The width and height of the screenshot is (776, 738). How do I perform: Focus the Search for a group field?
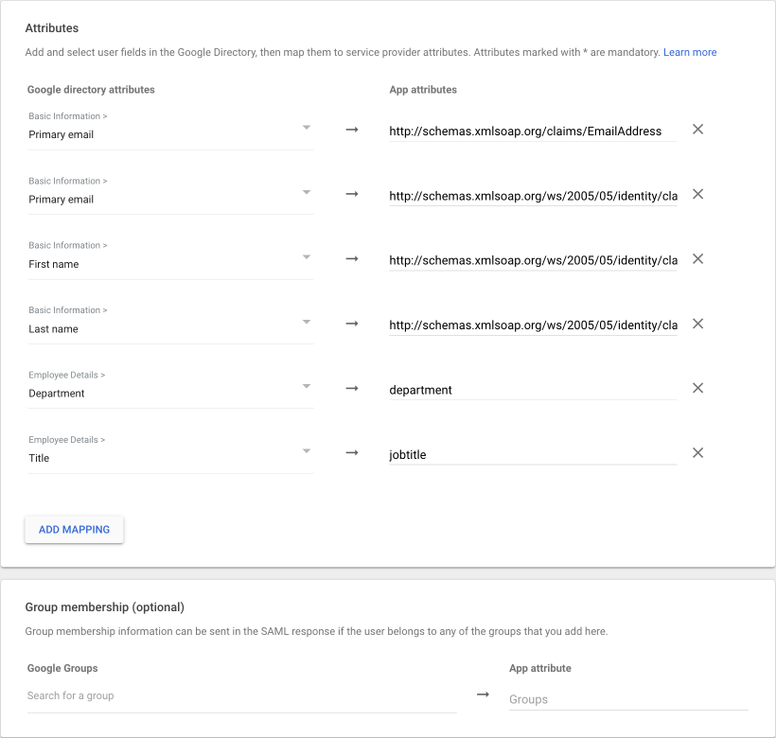click(241, 696)
